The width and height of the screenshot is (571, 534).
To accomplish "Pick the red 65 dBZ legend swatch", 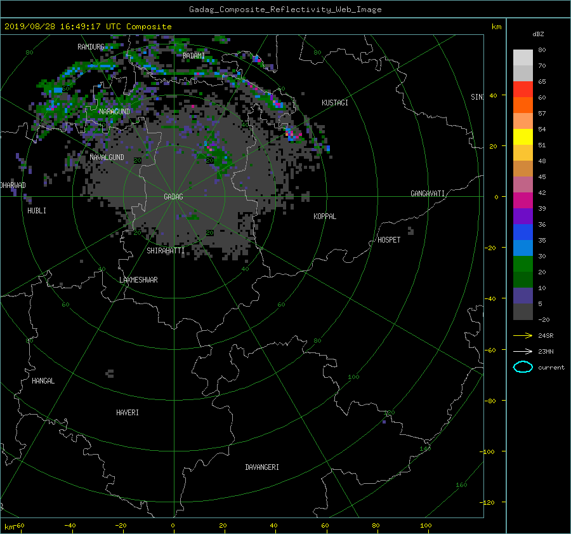I will click(x=523, y=90).
